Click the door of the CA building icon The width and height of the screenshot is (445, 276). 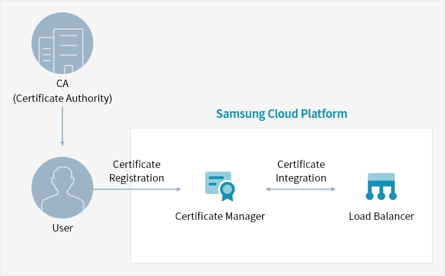click(69, 69)
